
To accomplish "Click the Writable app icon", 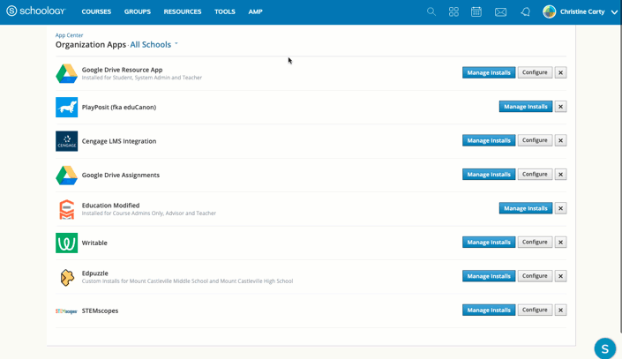I will coord(66,243).
